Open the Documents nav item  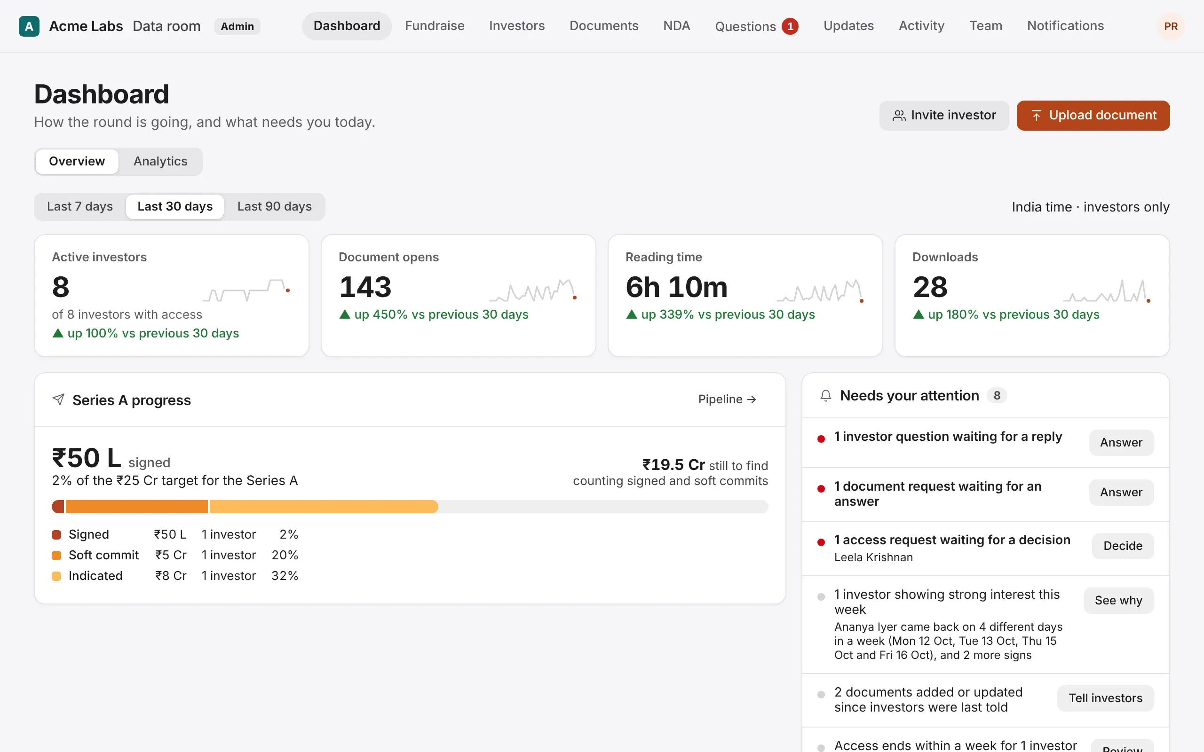[x=604, y=26]
